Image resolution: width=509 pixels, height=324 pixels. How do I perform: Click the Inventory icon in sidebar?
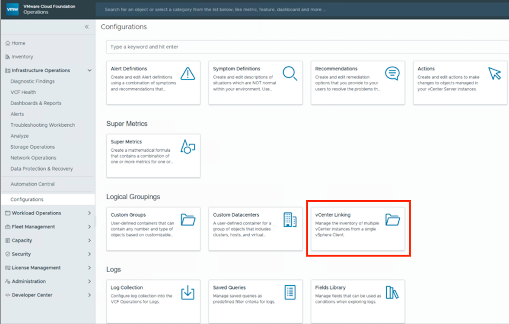click(x=7, y=57)
